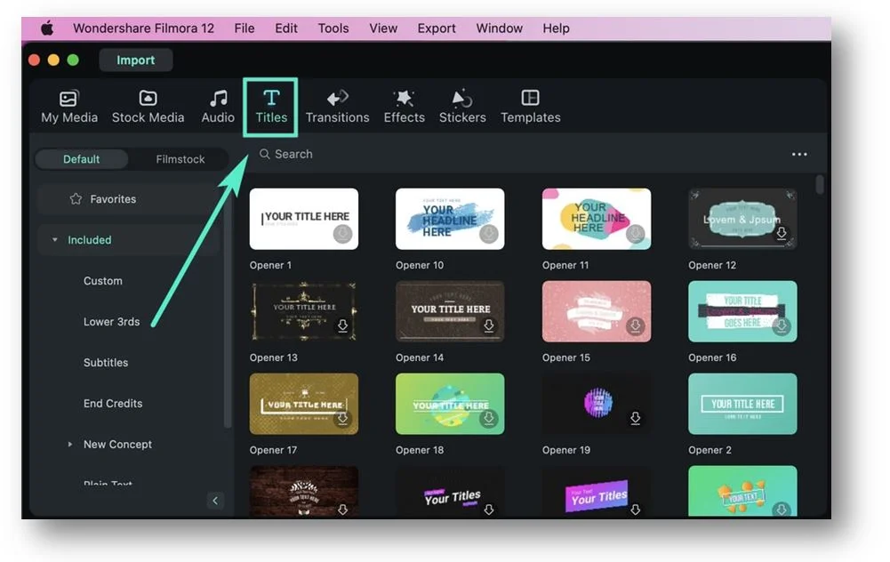890x562 pixels.
Task: Select the End Credits category
Action: pyautogui.click(x=113, y=403)
